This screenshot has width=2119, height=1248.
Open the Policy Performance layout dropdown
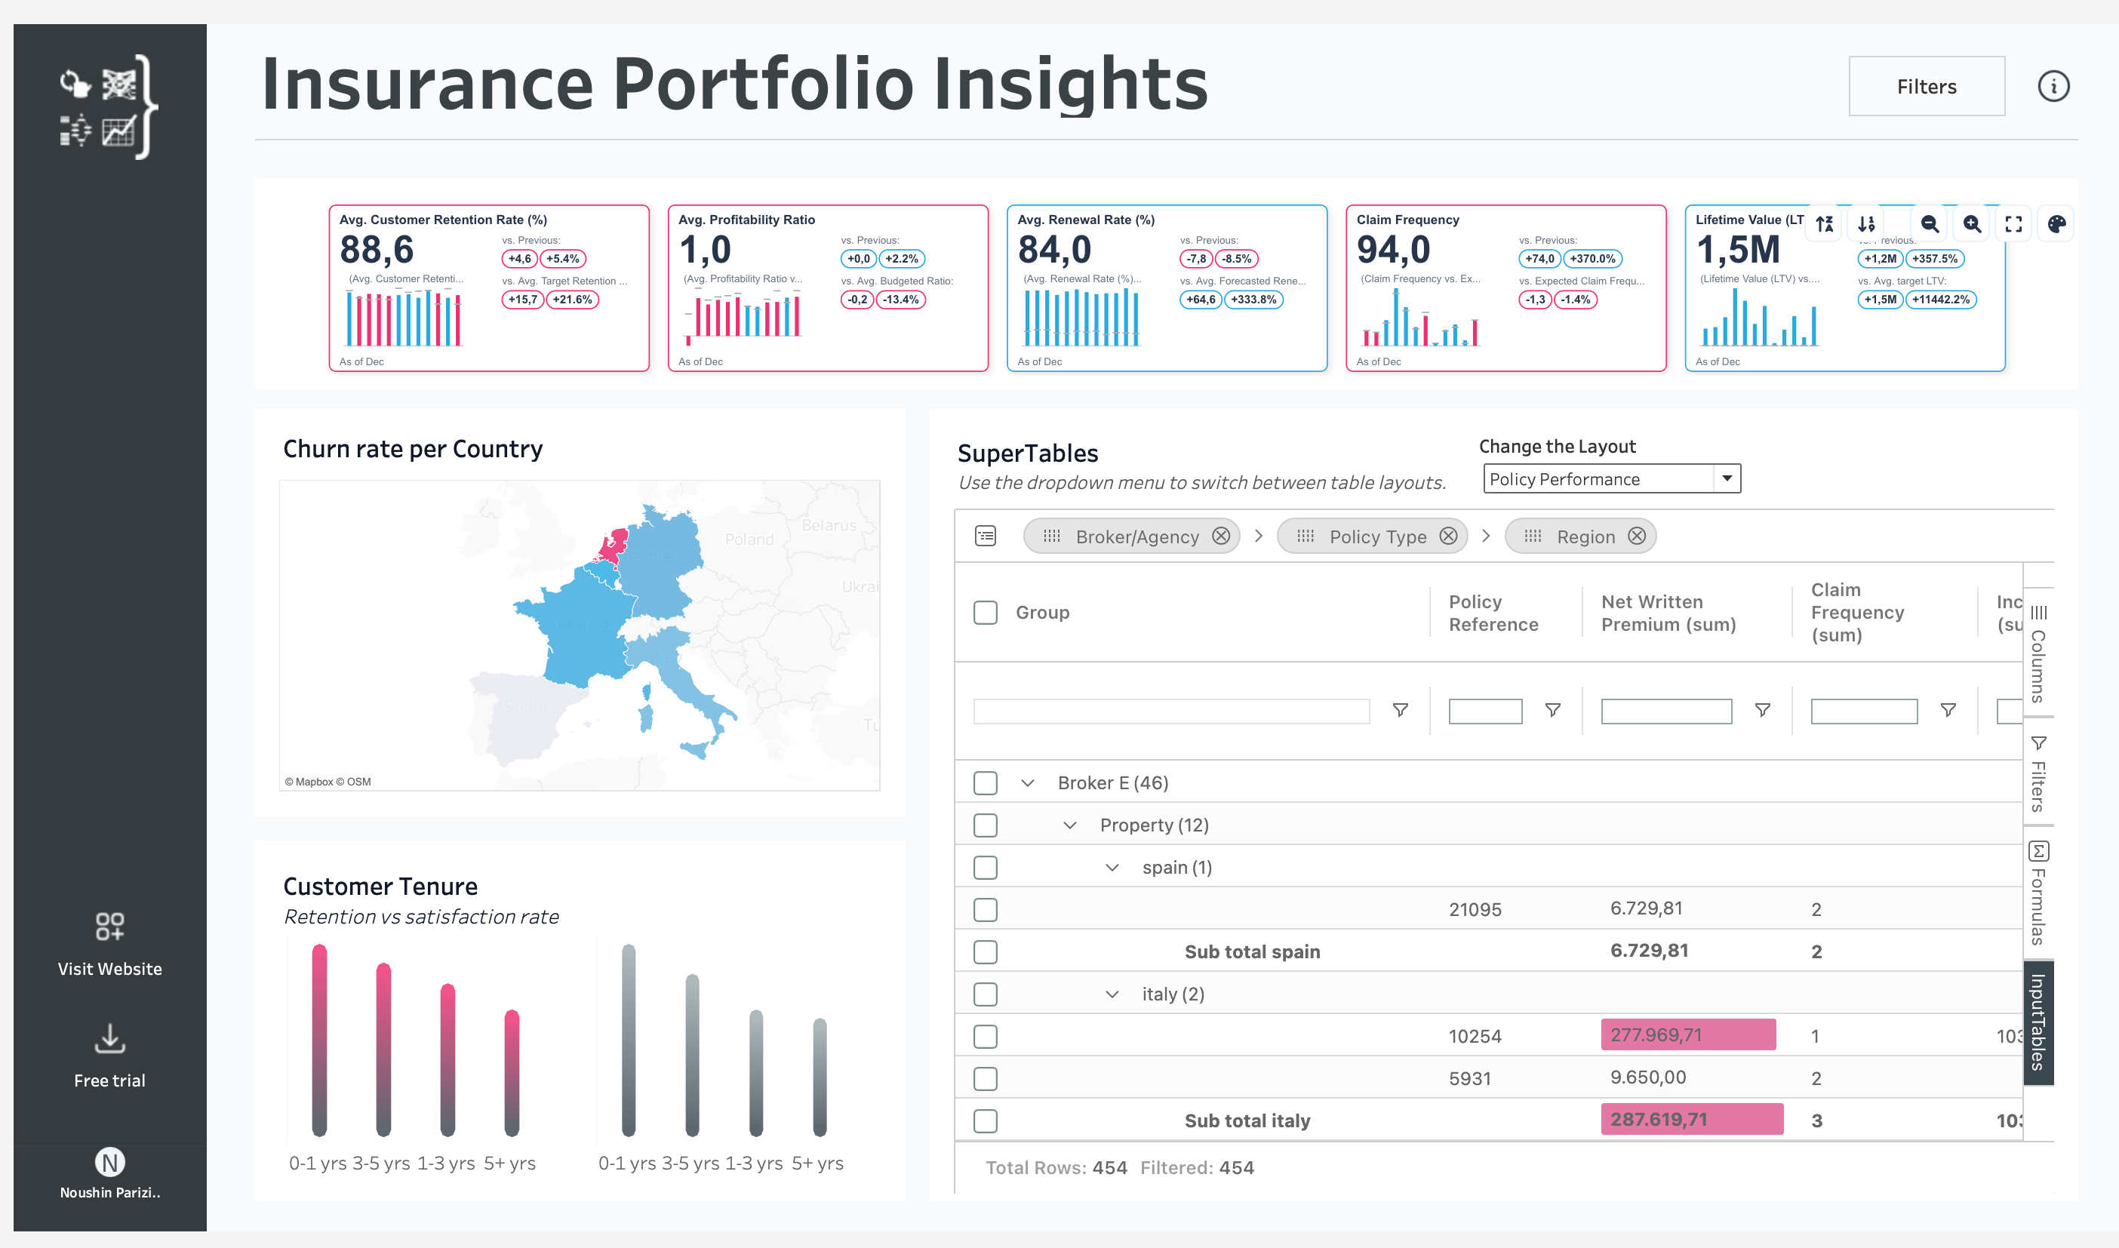click(x=1611, y=478)
